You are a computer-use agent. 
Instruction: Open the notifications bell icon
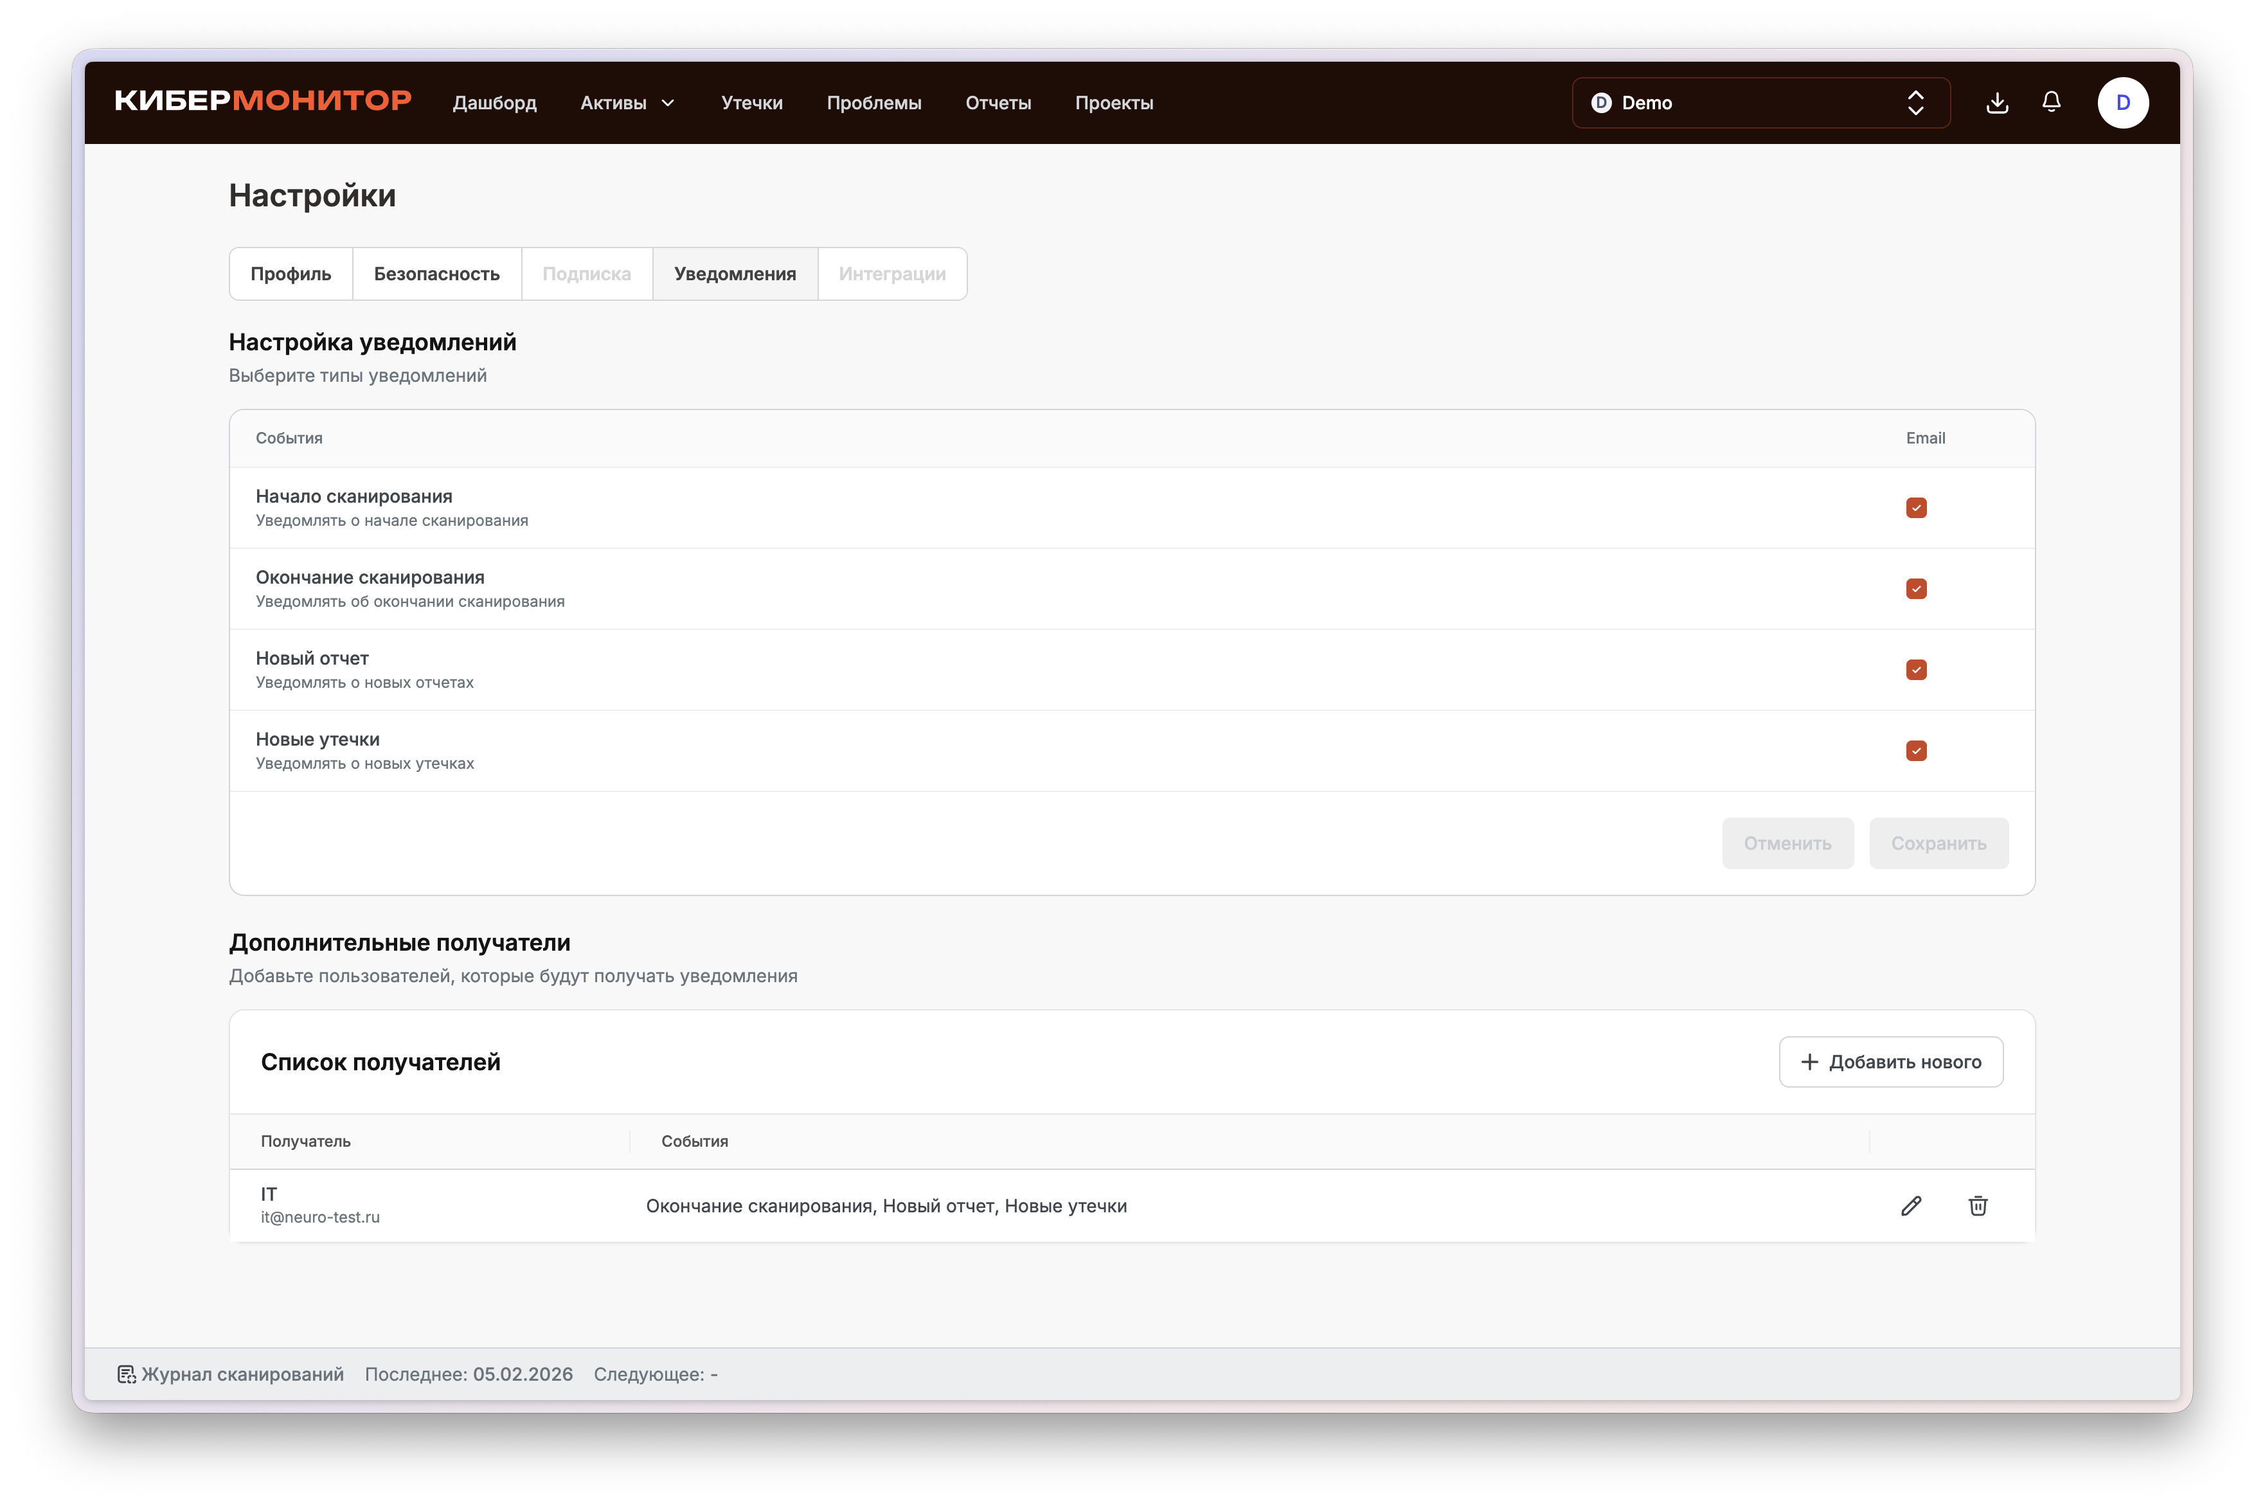[x=2050, y=102]
